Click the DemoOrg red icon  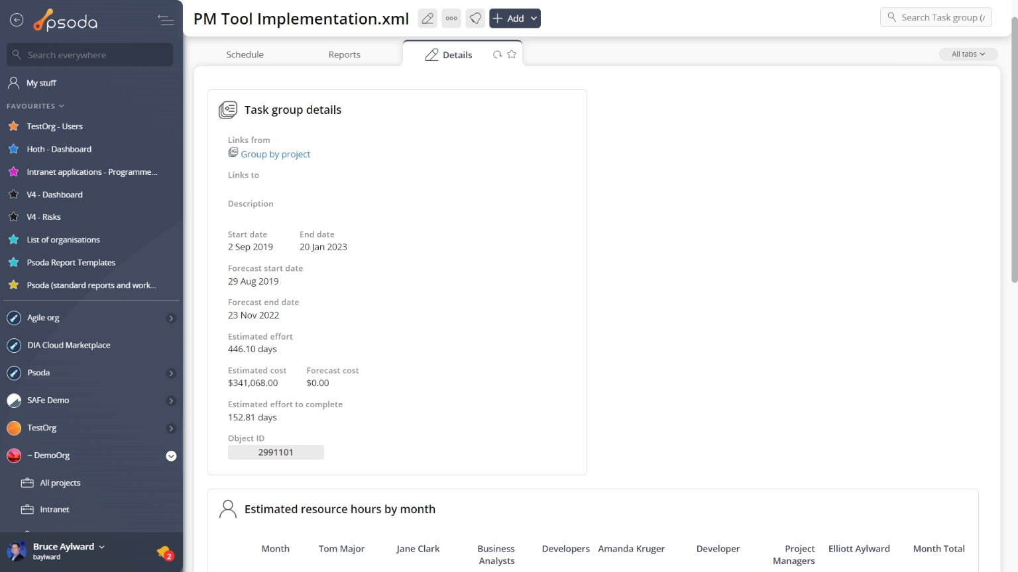pyautogui.click(x=14, y=455)
